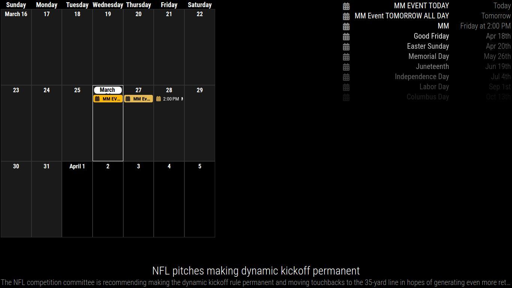Click calendar icon next to Juneteenth

[x=346, y=67]
